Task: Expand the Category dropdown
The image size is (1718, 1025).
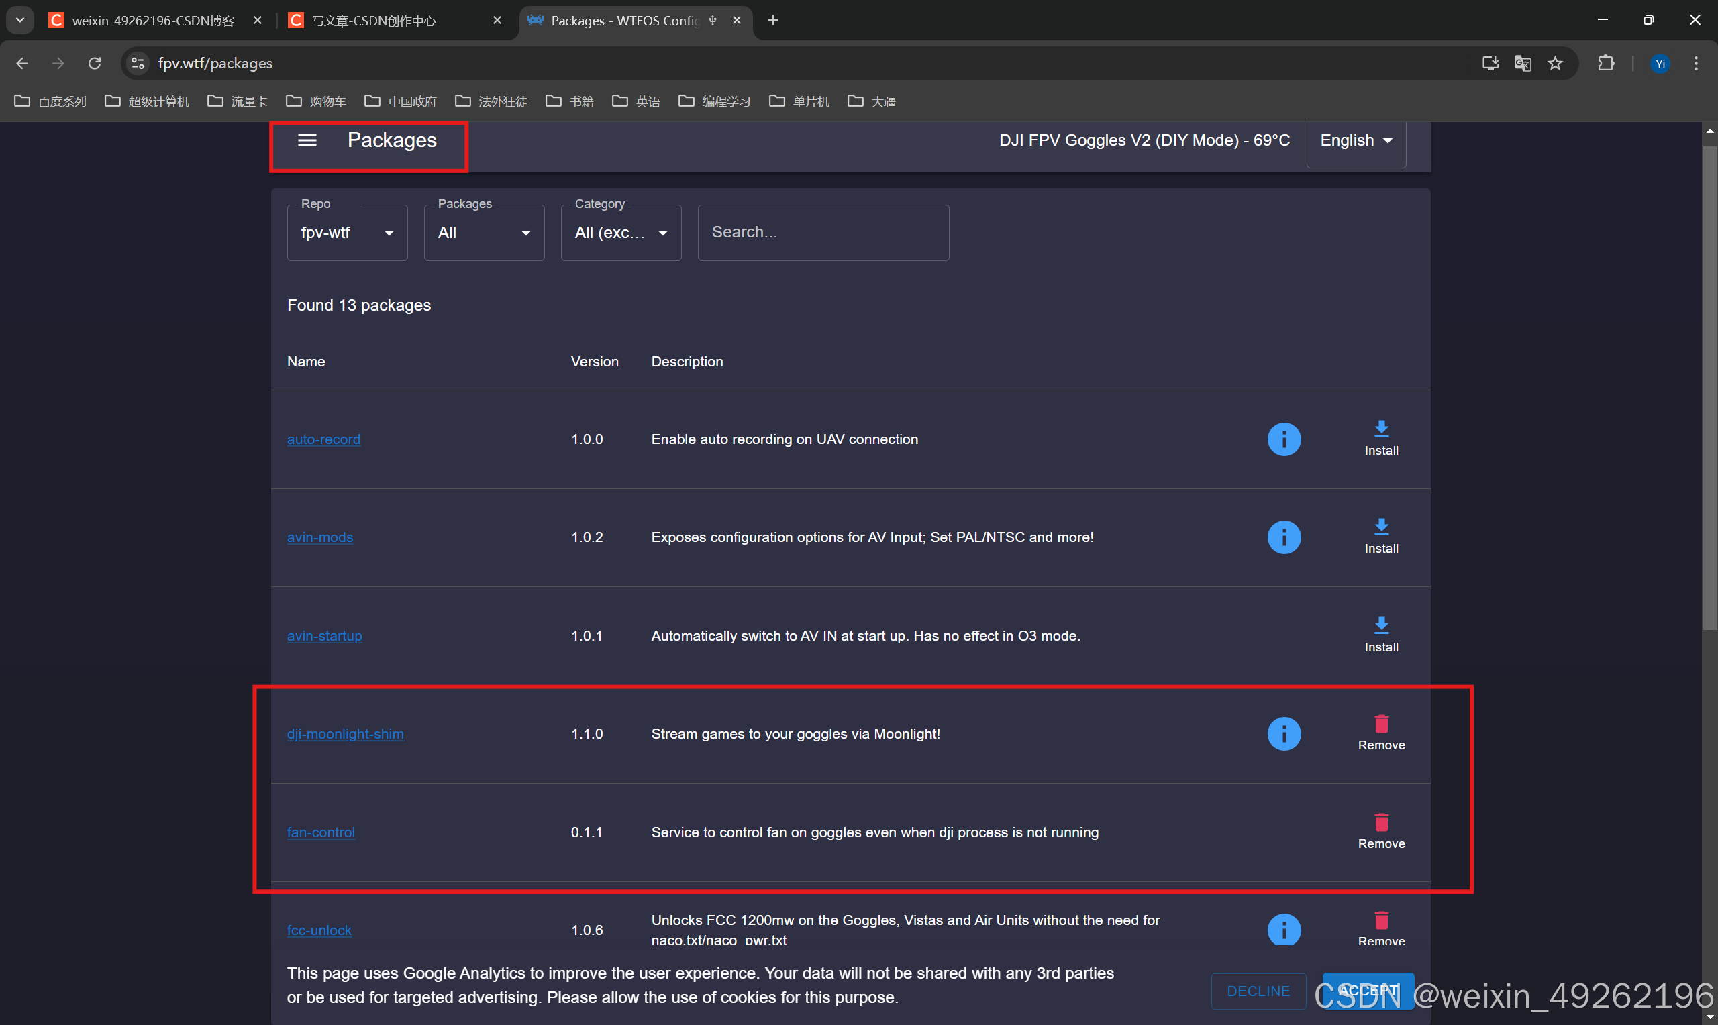Action: tap(620, 233)
